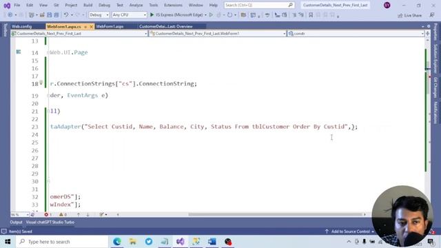Viewport: 441px width, 248px height.
Task: Open the Output panel tab
Action: click(16, 222)
